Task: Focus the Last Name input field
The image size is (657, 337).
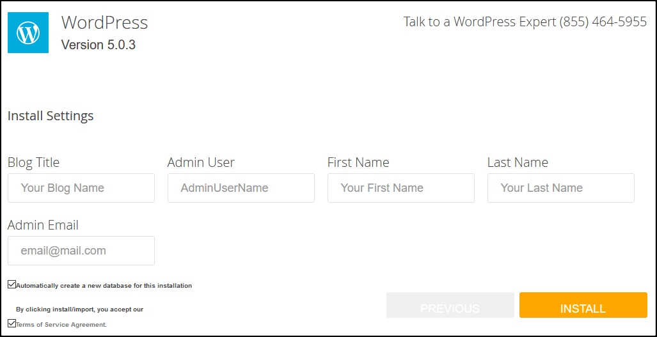Action: 561,188
